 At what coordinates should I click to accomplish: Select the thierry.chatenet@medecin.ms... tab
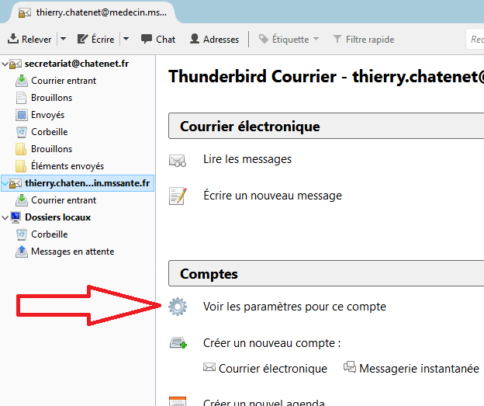(94, 12)
